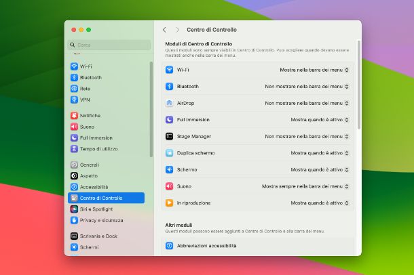Click the Altri moduli heading
Screen dimensions: 414x275
point(178,225)
